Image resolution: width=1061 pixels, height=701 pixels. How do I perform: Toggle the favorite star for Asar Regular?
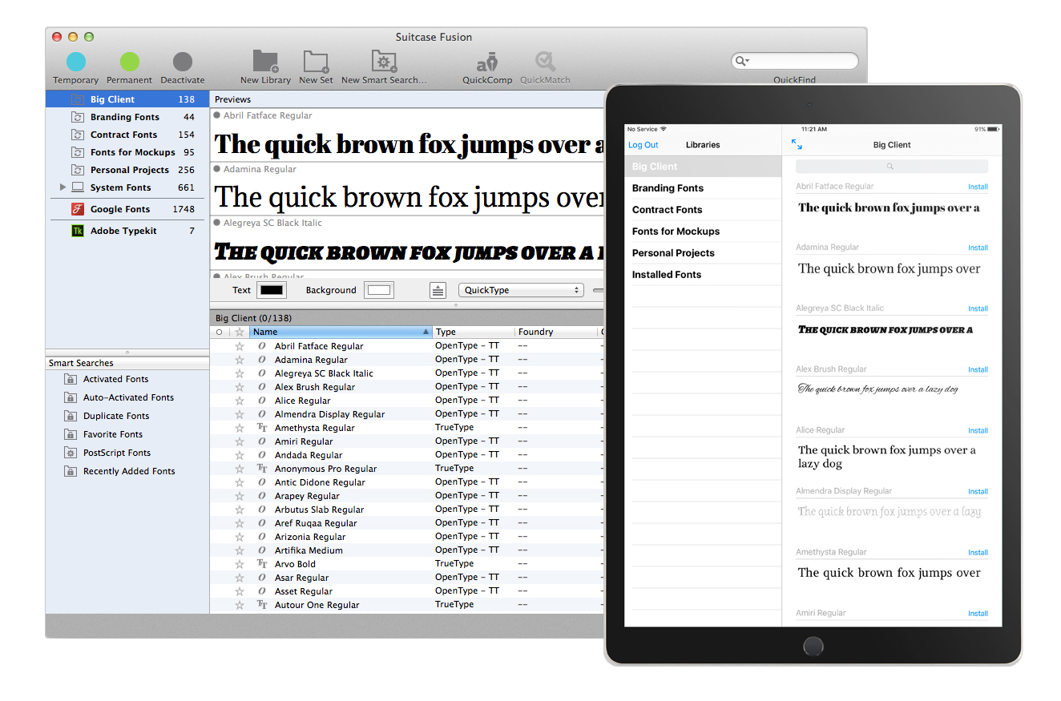click(x=239, y=578)
